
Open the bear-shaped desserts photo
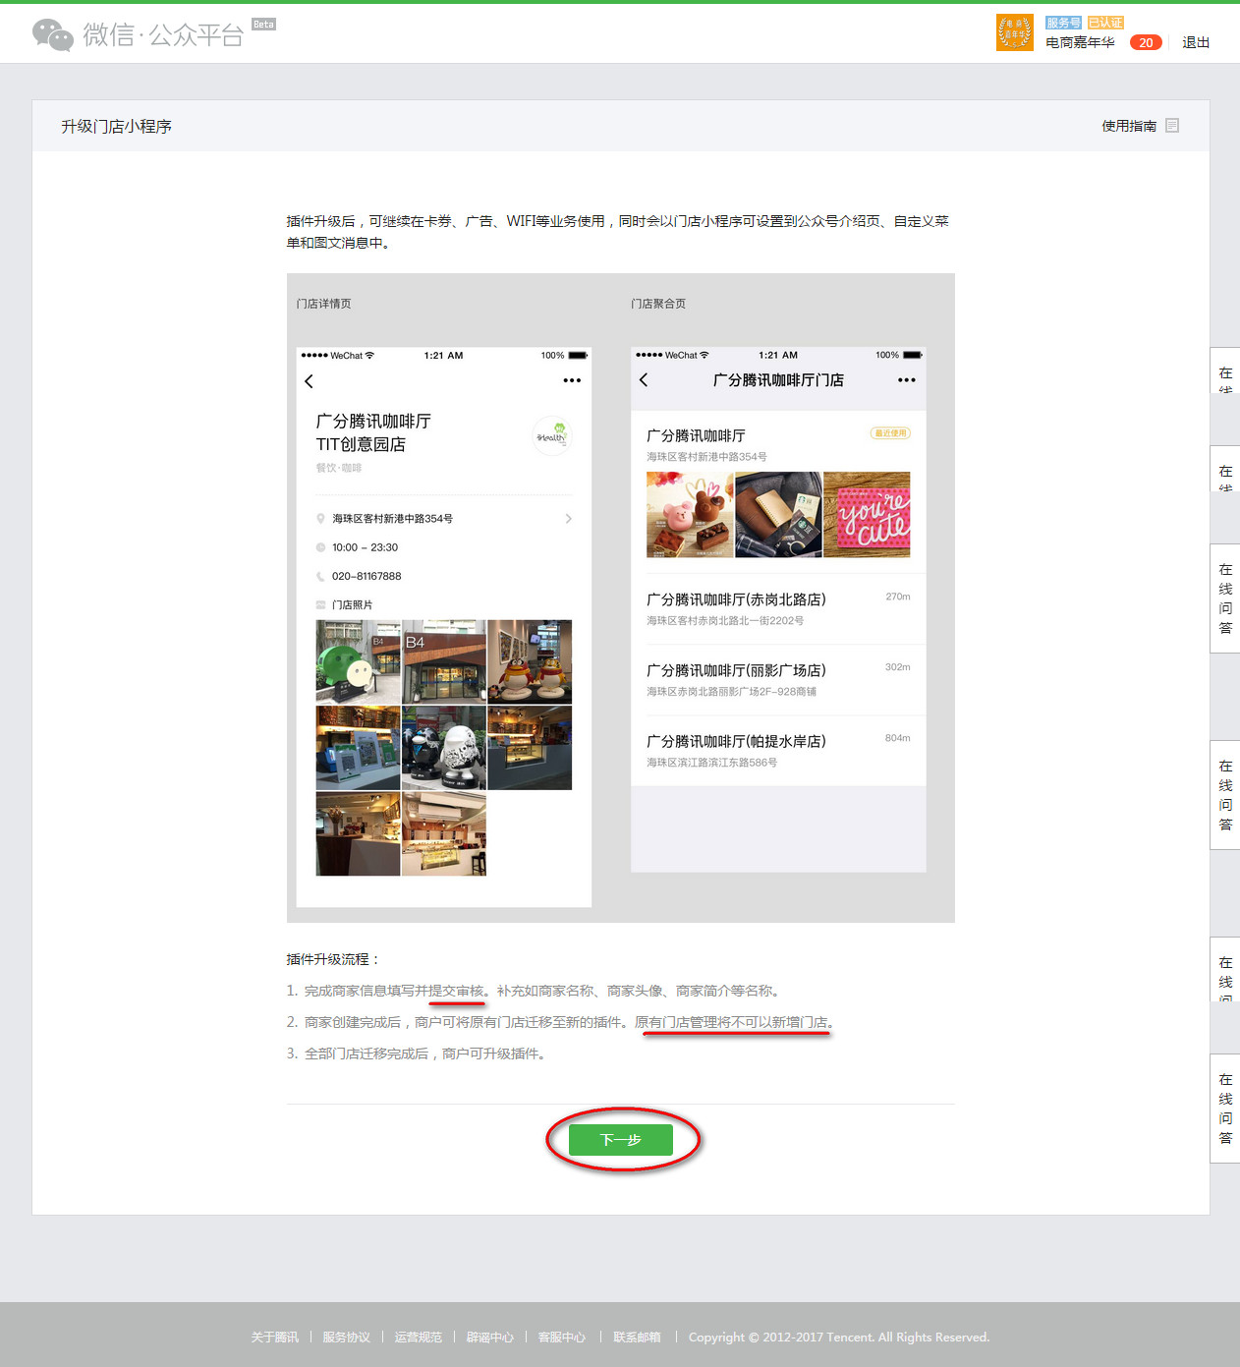point(690,515)
